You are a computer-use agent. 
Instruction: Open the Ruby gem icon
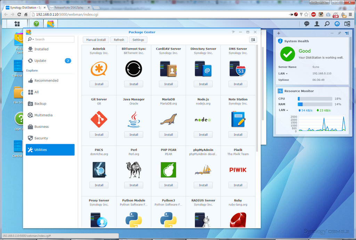(238, 220)
